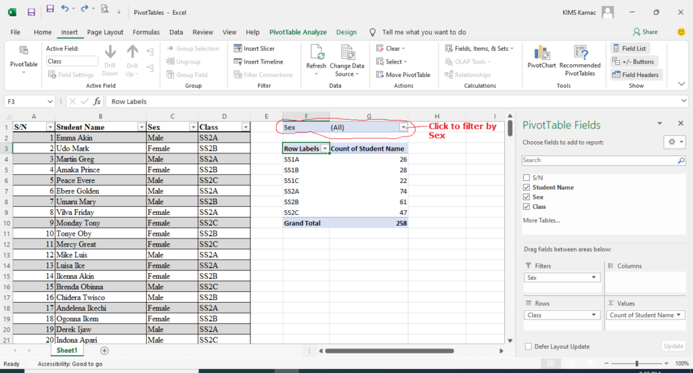Switch to the Page Layout tab
The image size is (693, 373).
pos(105,32)
